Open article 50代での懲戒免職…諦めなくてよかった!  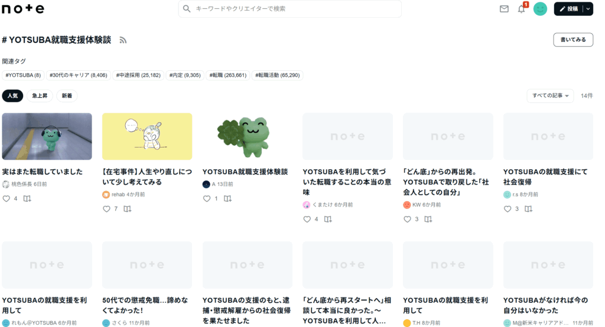click(145, 305)
